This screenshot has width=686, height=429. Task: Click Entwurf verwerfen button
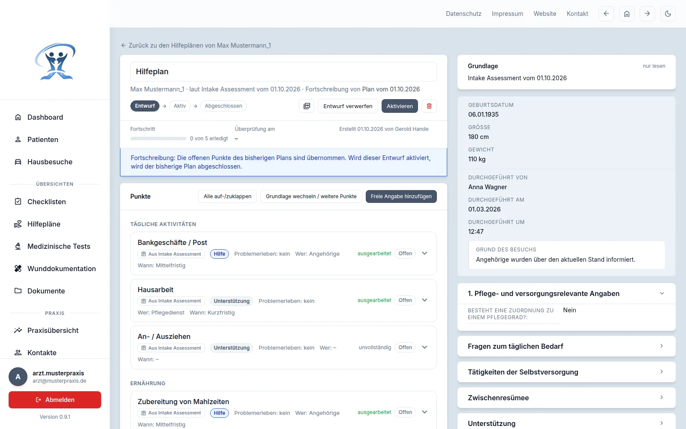pos(348,106)
